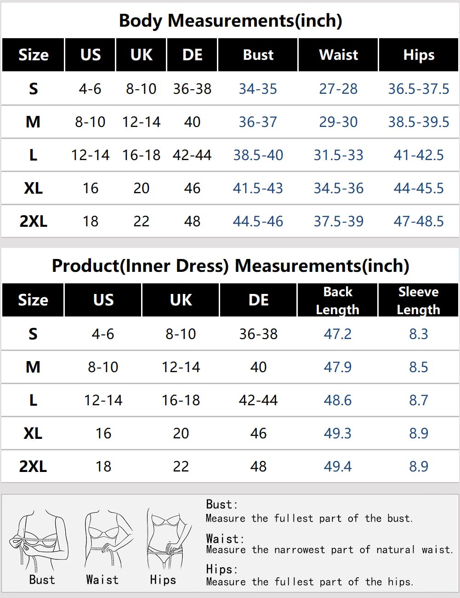Screen dimensions: 460x598
Task: Select the Bust column header
Action: click(258, 55)
